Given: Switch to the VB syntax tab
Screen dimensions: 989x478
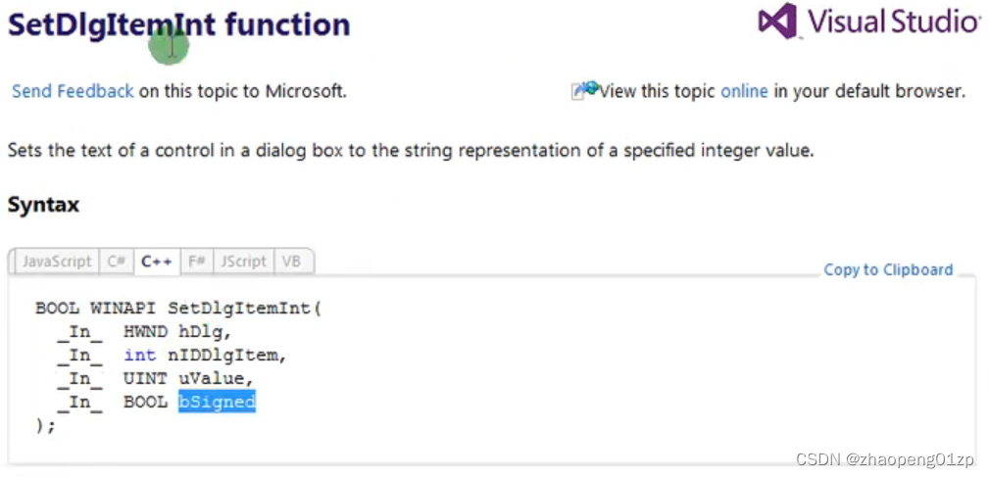Looking at the screenshot, I should 291,262.
